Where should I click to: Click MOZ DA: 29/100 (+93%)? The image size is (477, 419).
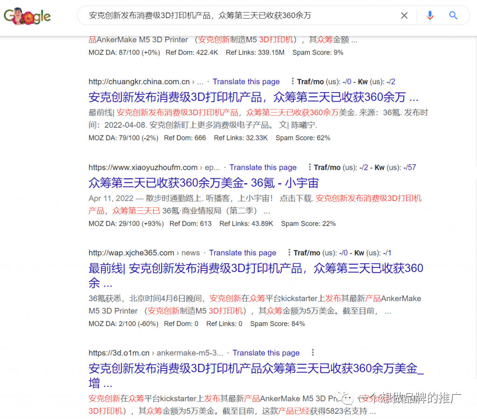point(126,224)
